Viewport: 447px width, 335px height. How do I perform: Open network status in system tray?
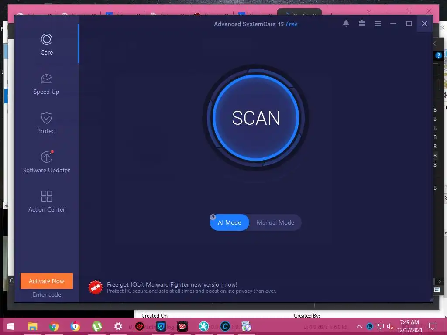(380, 326)
